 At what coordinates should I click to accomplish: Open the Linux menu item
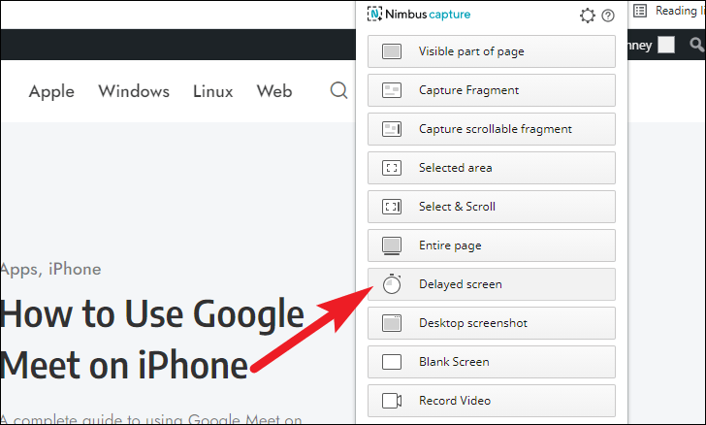click(213, 91)
